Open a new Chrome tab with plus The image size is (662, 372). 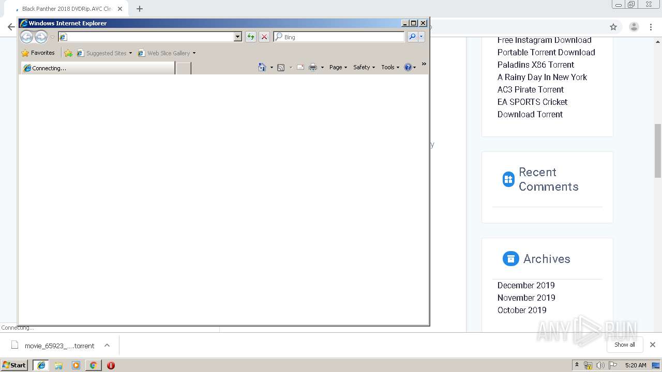tap(139, 9)
